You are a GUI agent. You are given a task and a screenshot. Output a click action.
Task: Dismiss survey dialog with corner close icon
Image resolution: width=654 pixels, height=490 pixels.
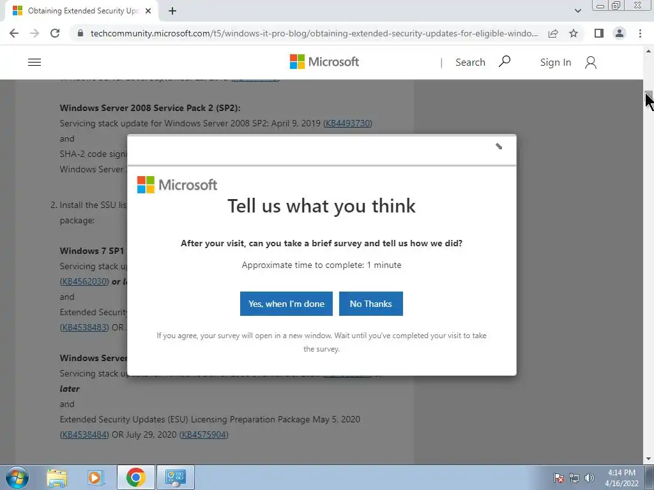pos(499,146)
